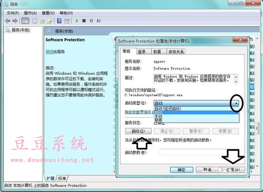Choose 手动 from startup type list

click(x=196, y=116)
